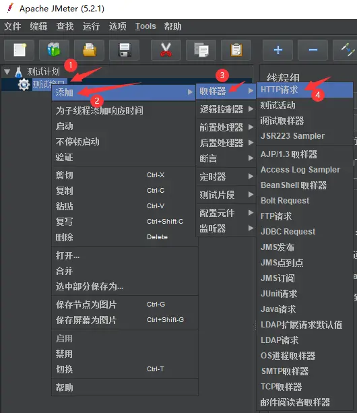The height and width of the screenshot is (413, 357).
Task: Click the Expand All plus icon
Action: [278, 50]
